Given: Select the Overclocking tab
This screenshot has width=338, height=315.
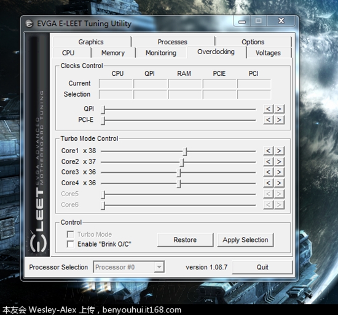Looking at the screenshot, I should coord(216,52).
